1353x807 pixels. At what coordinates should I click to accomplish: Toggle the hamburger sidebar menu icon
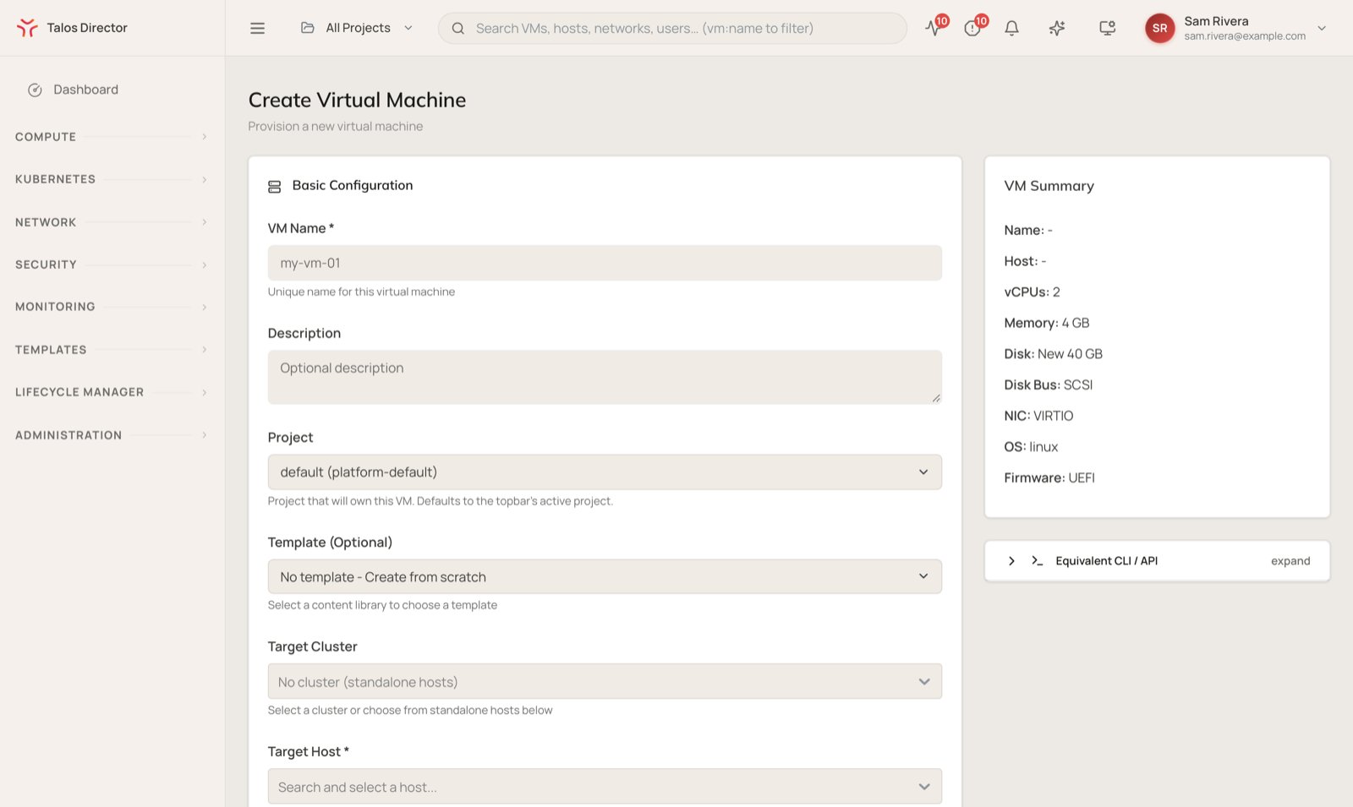pyautogui.click(x=258, y=28)
